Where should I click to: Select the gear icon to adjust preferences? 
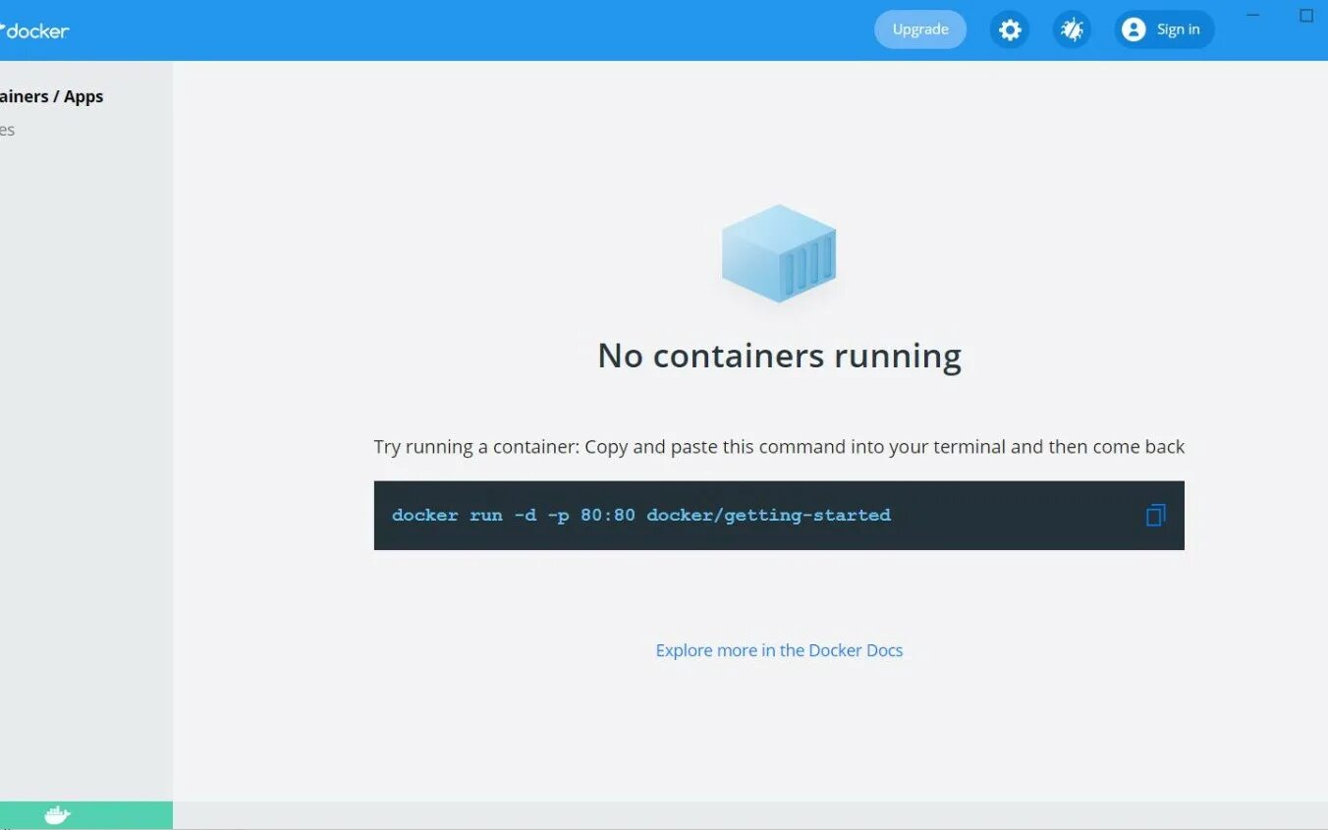pos(1009,29)
